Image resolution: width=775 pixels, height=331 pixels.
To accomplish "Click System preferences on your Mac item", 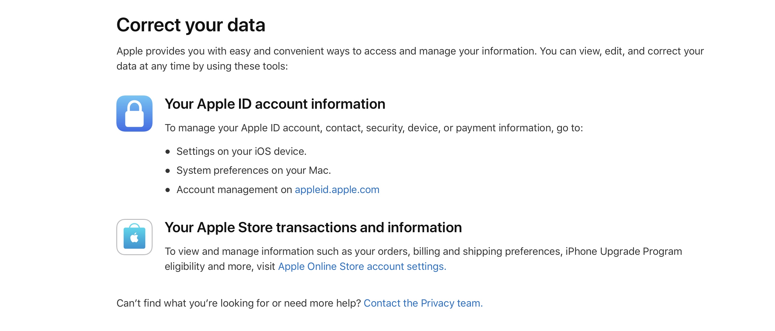I will 253,170.
